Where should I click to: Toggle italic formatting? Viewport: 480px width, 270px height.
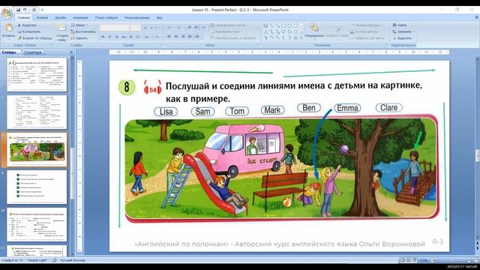[109, 37]
